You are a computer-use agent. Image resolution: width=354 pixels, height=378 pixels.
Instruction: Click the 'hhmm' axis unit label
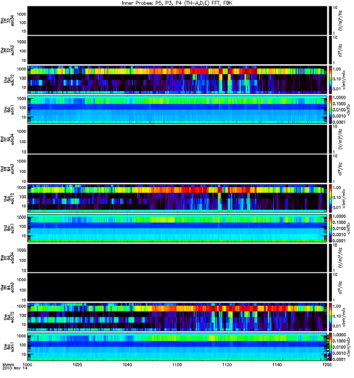click(8, 364)
